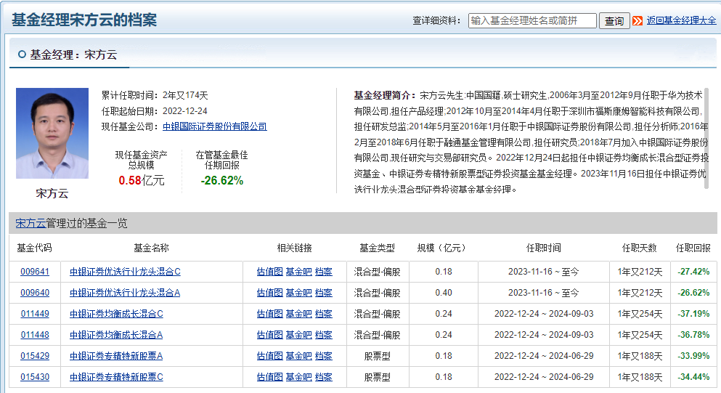Open 估值图 for fund 011448
721x393 pixels.
pos(269,335)
